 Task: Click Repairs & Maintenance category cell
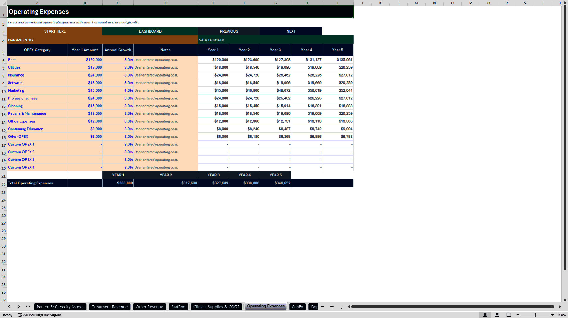pyautogui.click(x=37, y=113)
